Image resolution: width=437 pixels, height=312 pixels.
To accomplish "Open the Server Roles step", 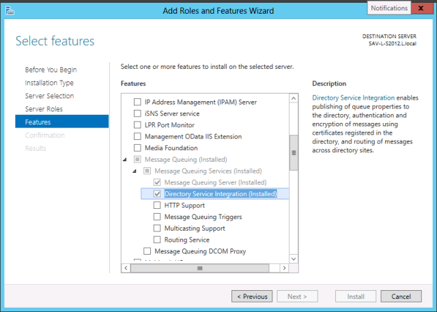I will point(44,109).
